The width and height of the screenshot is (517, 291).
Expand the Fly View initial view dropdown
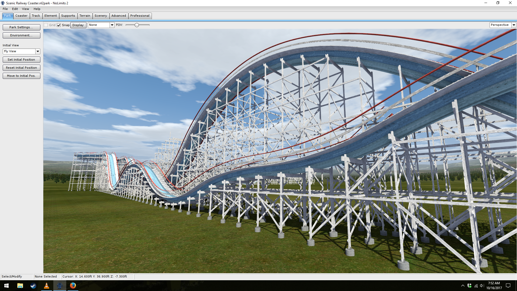38,51
